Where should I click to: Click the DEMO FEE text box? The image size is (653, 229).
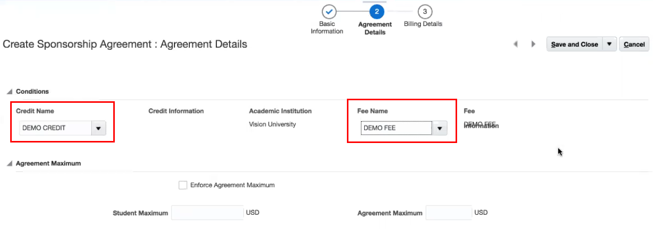pos(396,128)
